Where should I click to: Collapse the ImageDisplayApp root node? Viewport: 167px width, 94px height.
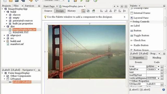click(2, 9)
